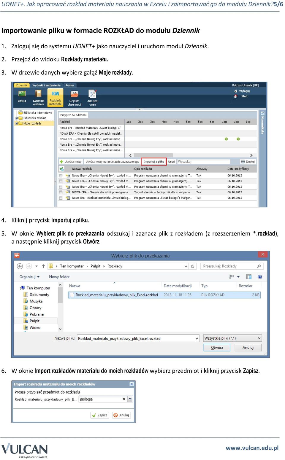Click into the Wyszukaj search field
Image resolution: width=285 pixels, height=460 pixels.
(203, 162)
